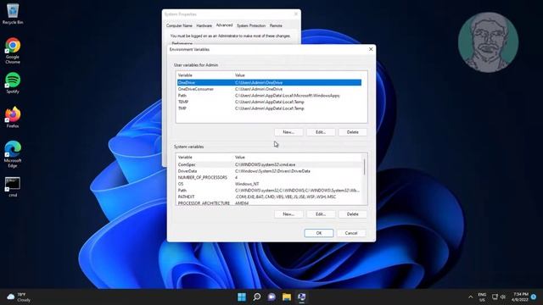
Task: Cancel the Environment Variables dialog
Action: point(350,233)
